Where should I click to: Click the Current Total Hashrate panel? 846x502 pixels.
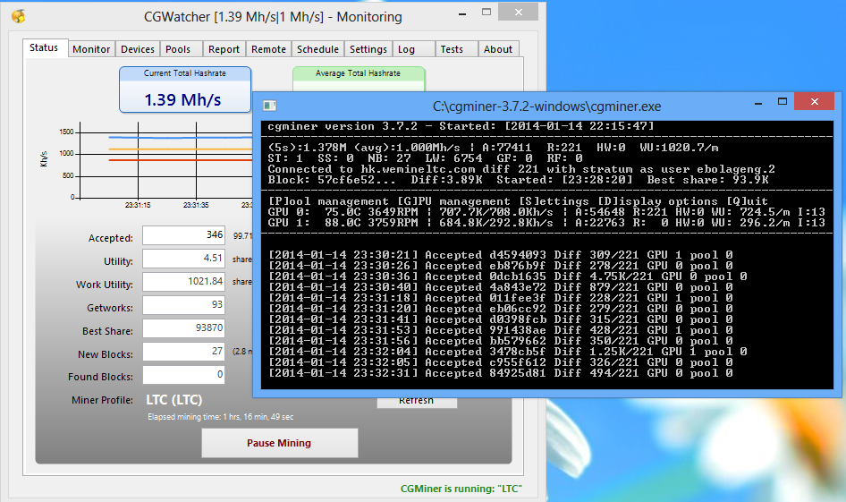tap(185, 89)
